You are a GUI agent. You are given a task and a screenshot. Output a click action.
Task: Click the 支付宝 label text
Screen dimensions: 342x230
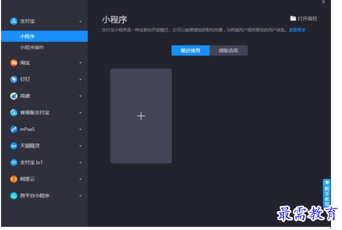[27, 21]
